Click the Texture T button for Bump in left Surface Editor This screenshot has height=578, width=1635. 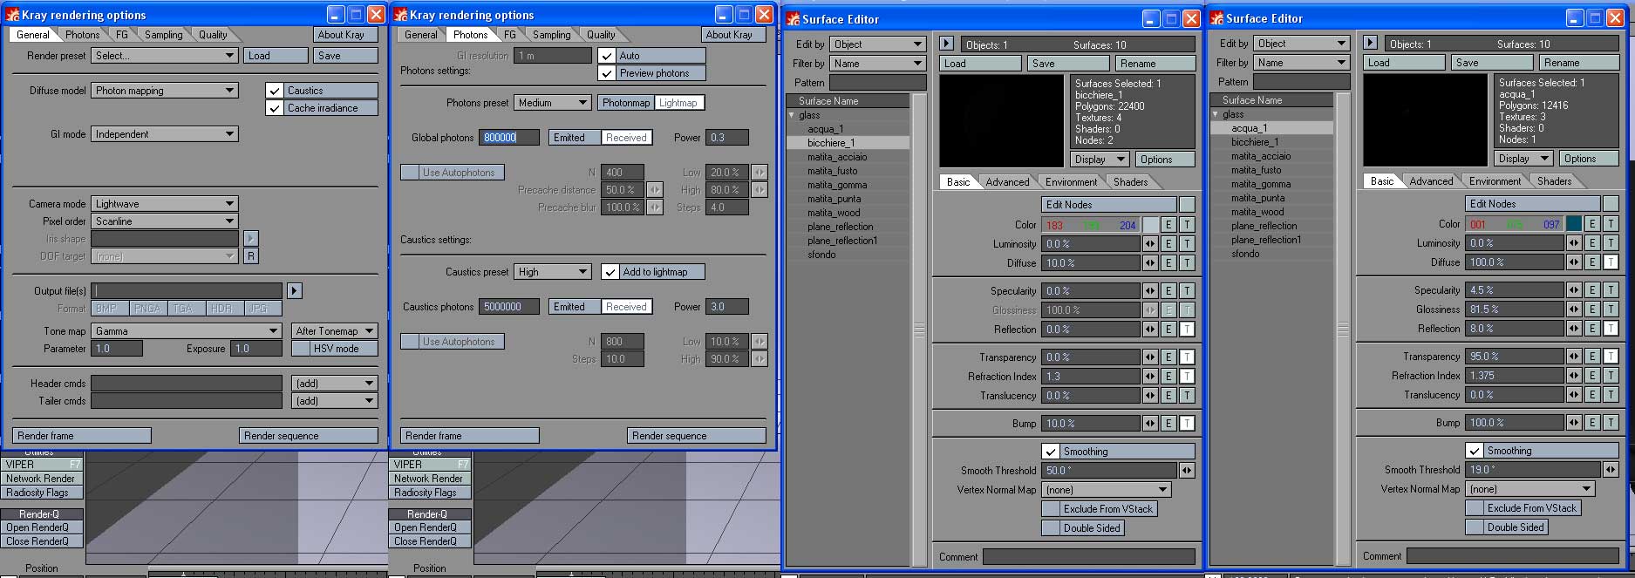1187,424
